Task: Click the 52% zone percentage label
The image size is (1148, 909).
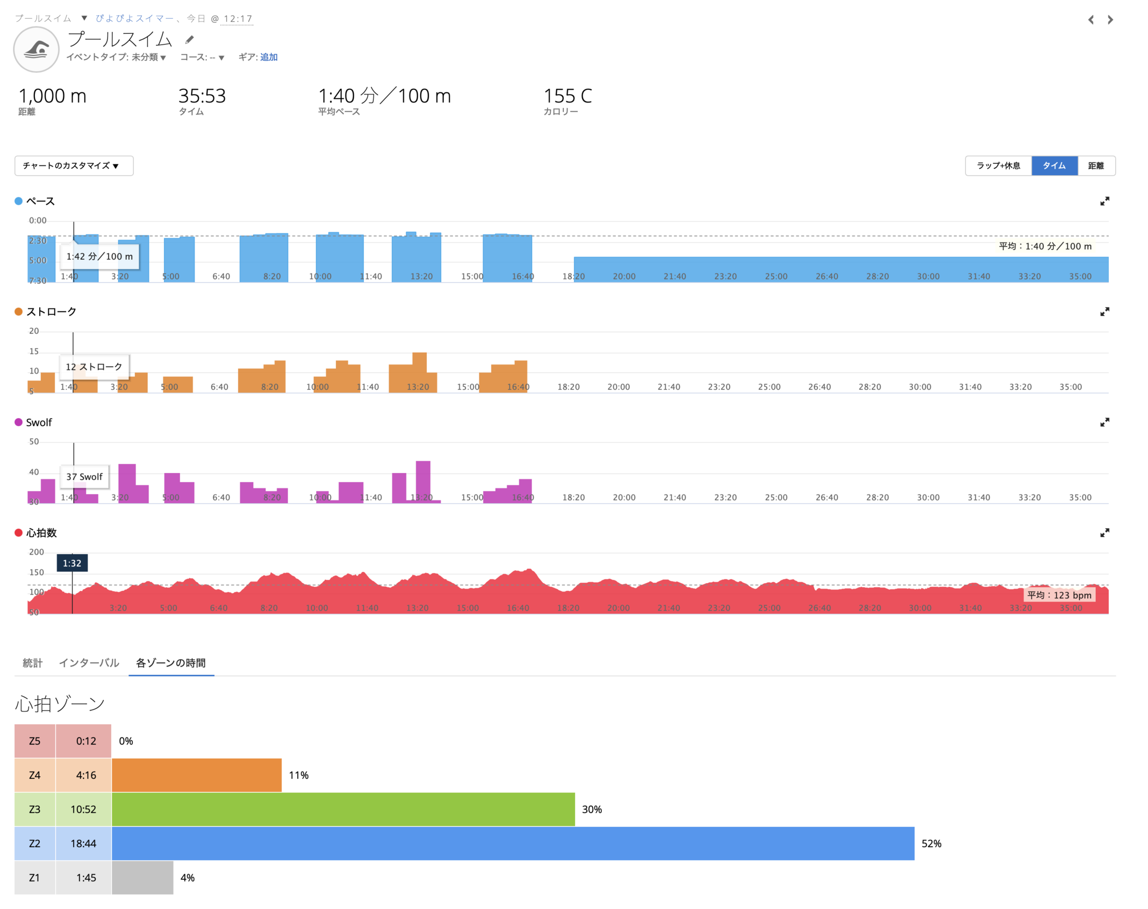Action: [931, 843]
